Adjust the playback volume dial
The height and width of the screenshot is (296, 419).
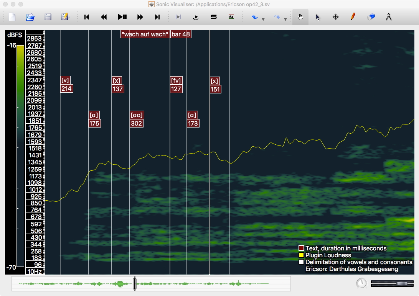[x=362, y=283]
